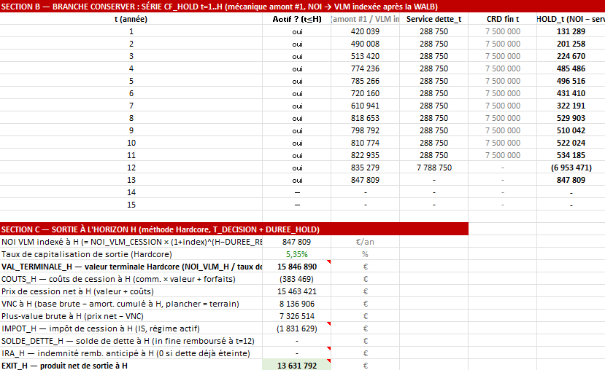Viewport: 605px width, 370px height.
Task: Select debt service 288 750 in year 1
Action: click(433, 31)
